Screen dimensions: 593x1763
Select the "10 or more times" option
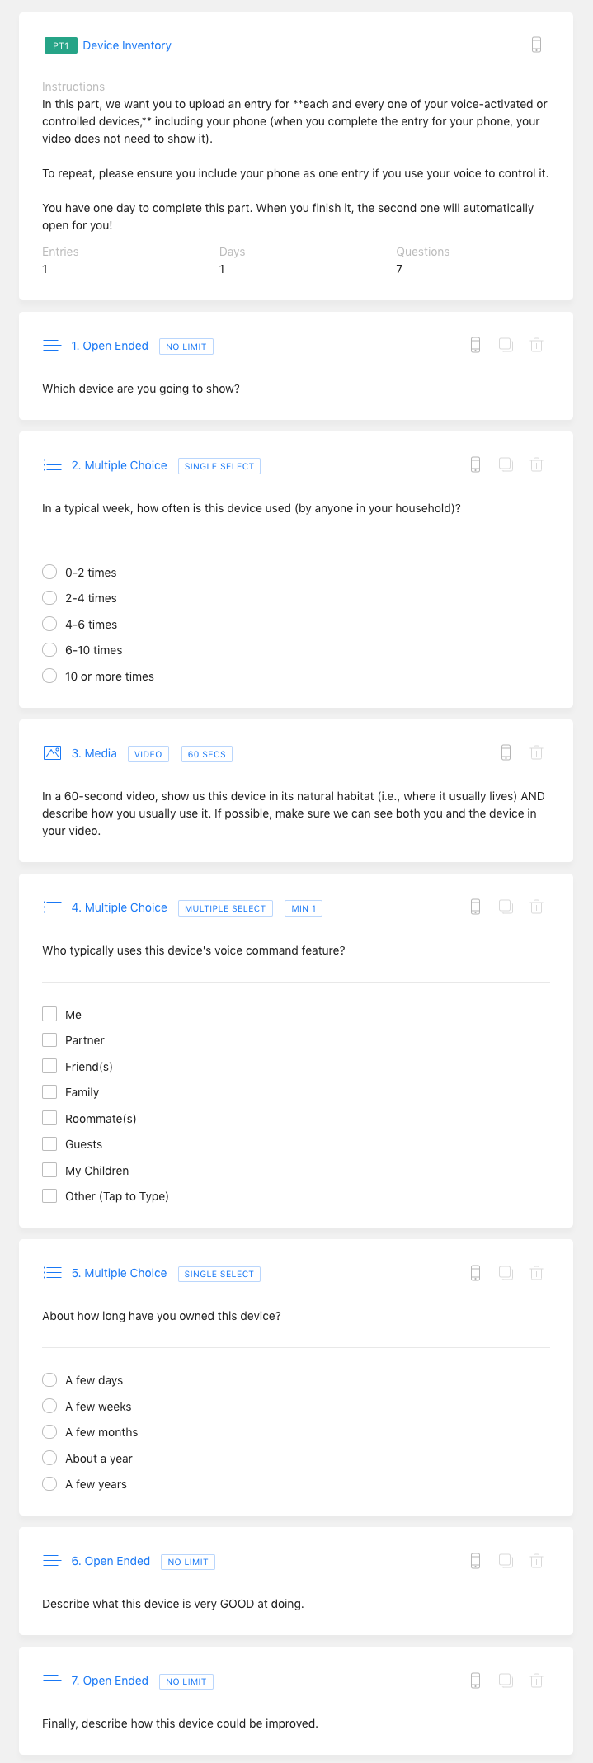(x=49, y=676)
